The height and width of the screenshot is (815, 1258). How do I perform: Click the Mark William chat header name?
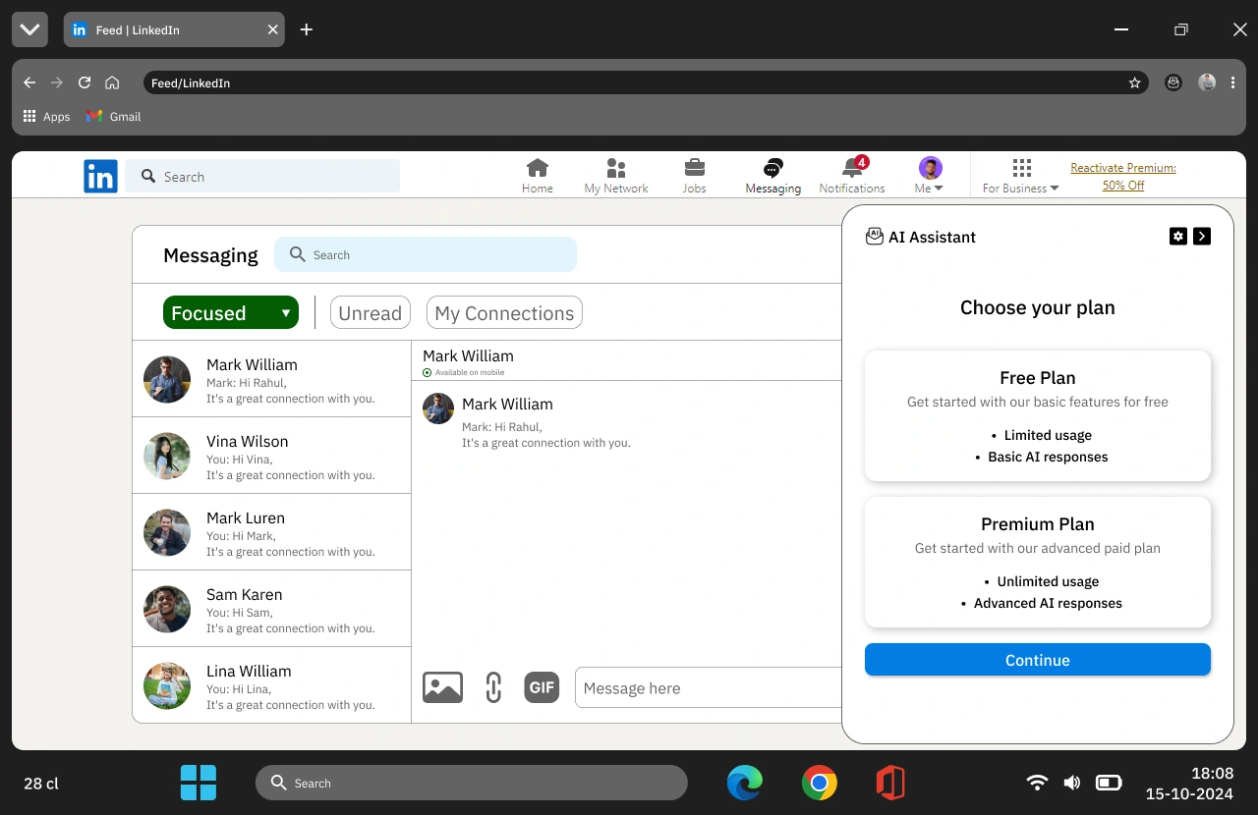pos(468,355)
